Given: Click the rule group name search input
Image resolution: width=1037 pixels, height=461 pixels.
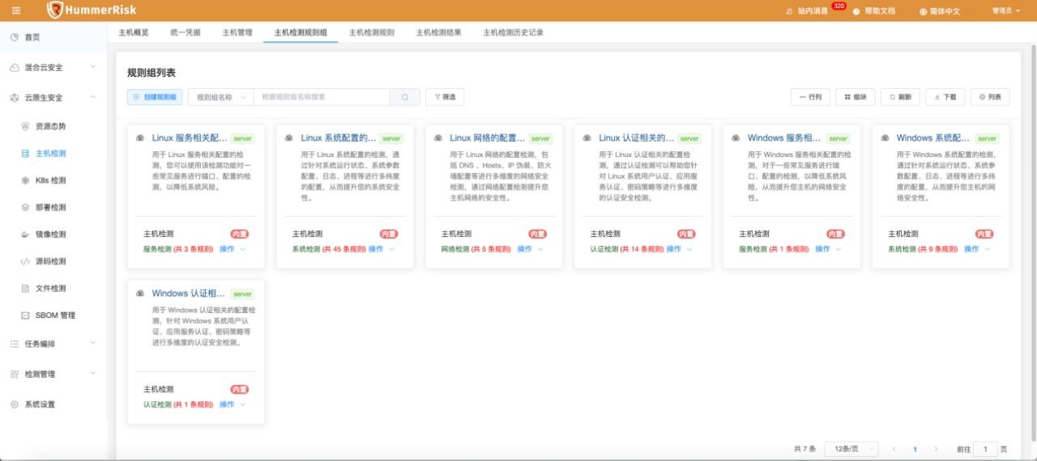Looking at the screenshot, I should tap(322, 97).
